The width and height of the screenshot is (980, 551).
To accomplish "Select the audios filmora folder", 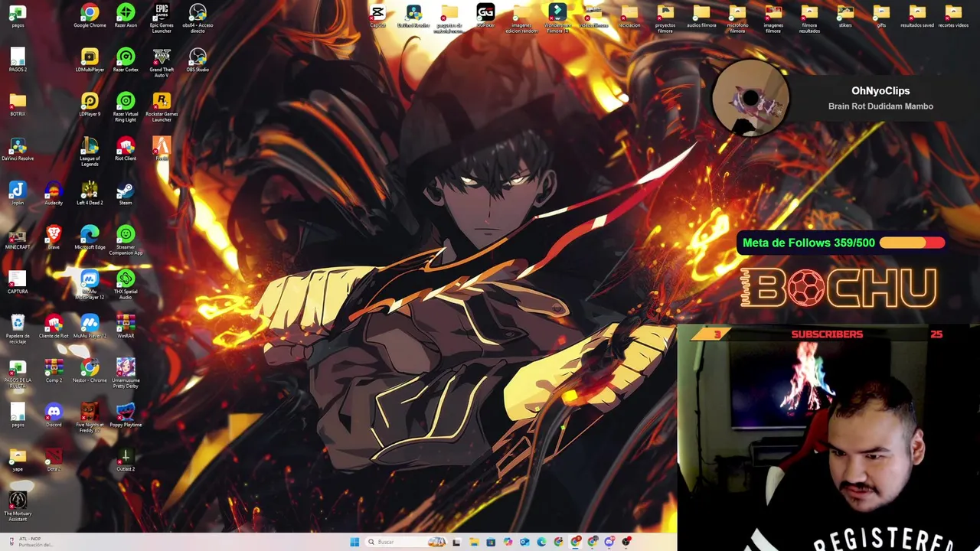I will click(x=701, y=15).
